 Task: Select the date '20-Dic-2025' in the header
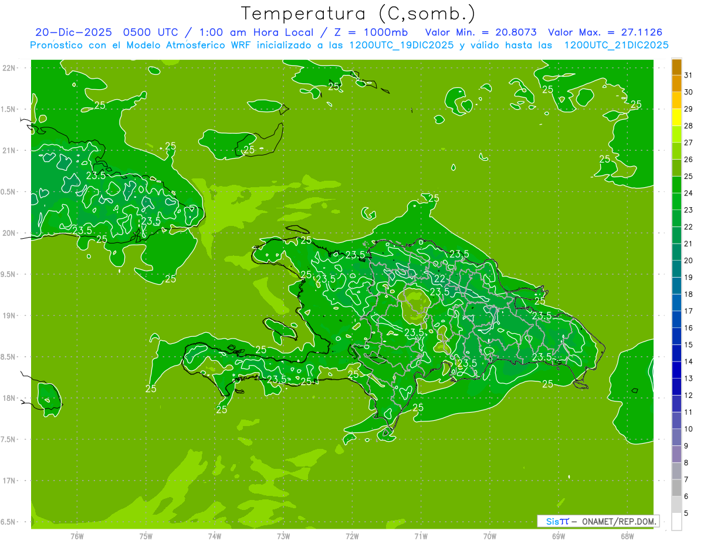pos(73,32)
